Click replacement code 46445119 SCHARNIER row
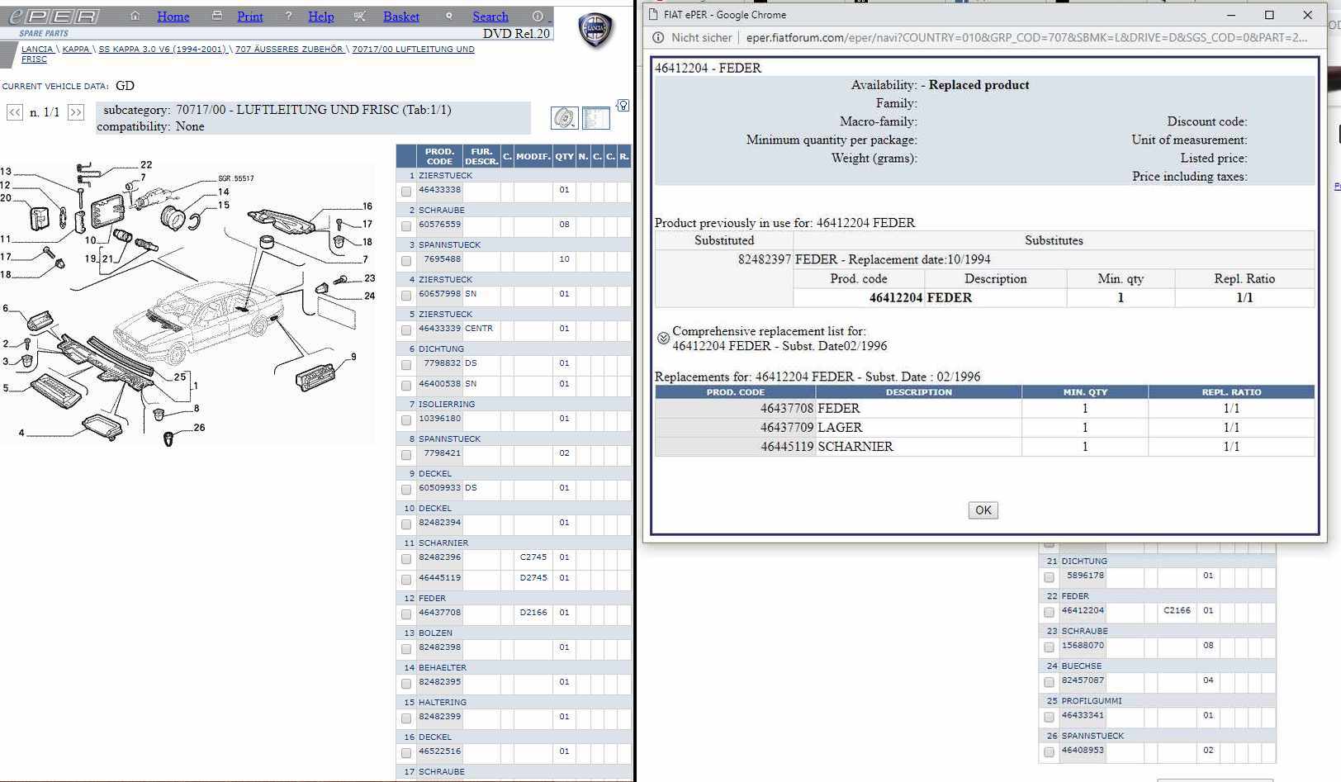The image size is (1341, 782). (x=984, y=446)
